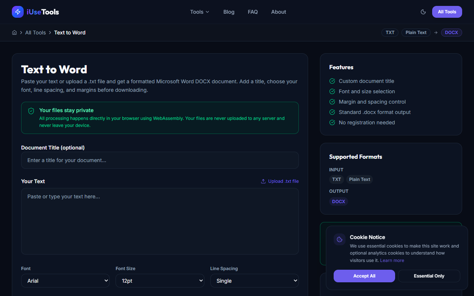Click the All Tools breadcrumb link

click(35, 33)
